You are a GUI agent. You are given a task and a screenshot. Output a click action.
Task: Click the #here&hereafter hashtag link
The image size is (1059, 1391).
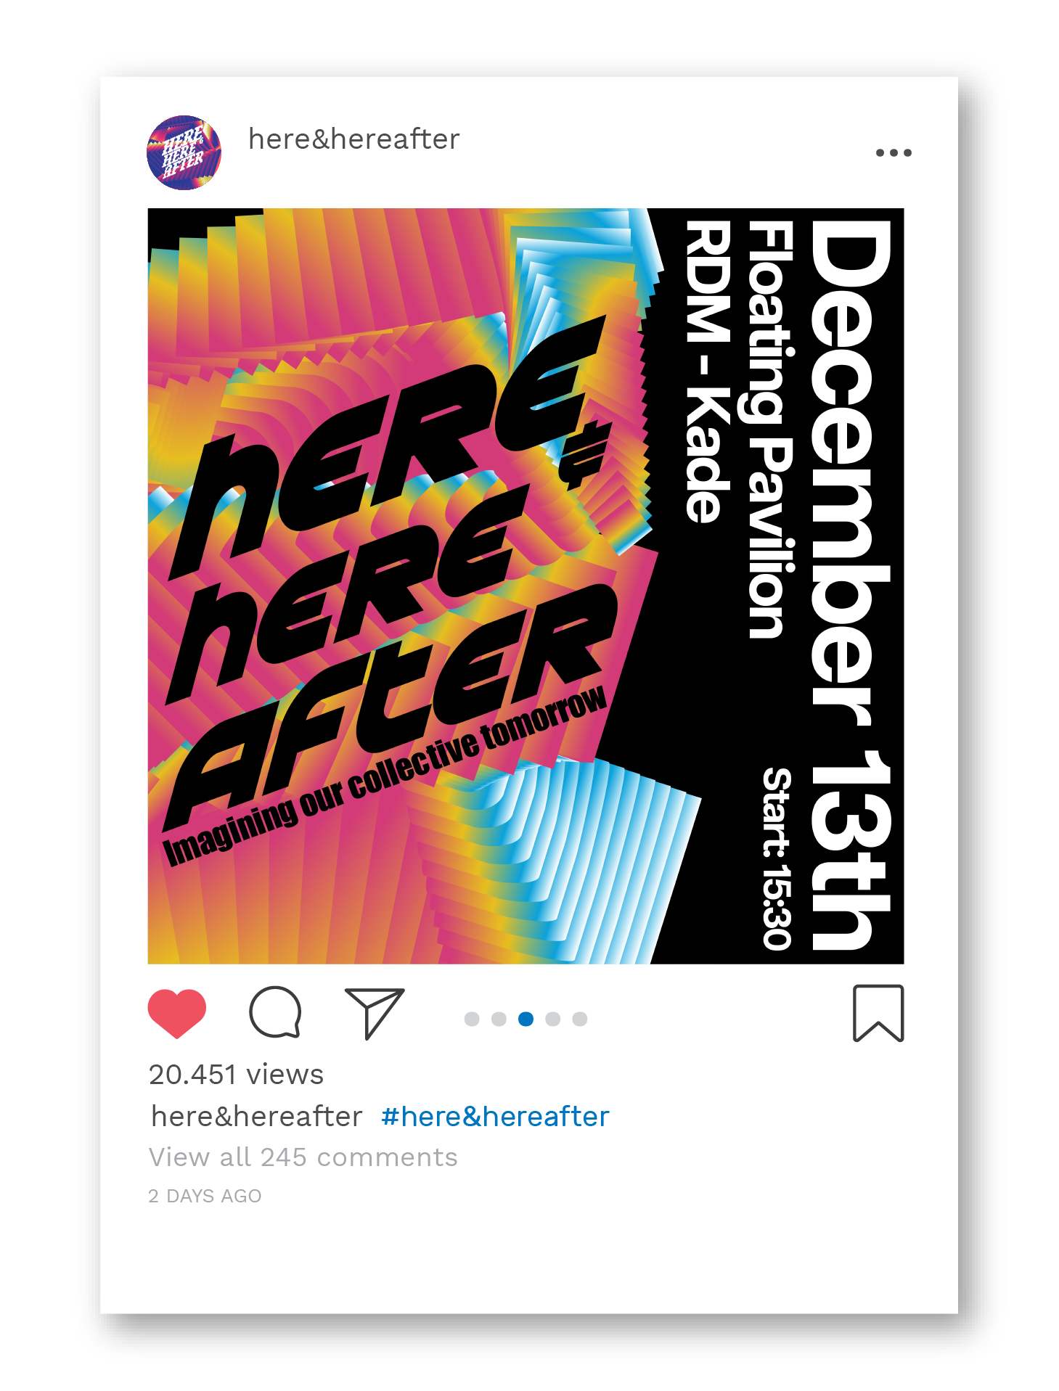[x=495, y=1116]
